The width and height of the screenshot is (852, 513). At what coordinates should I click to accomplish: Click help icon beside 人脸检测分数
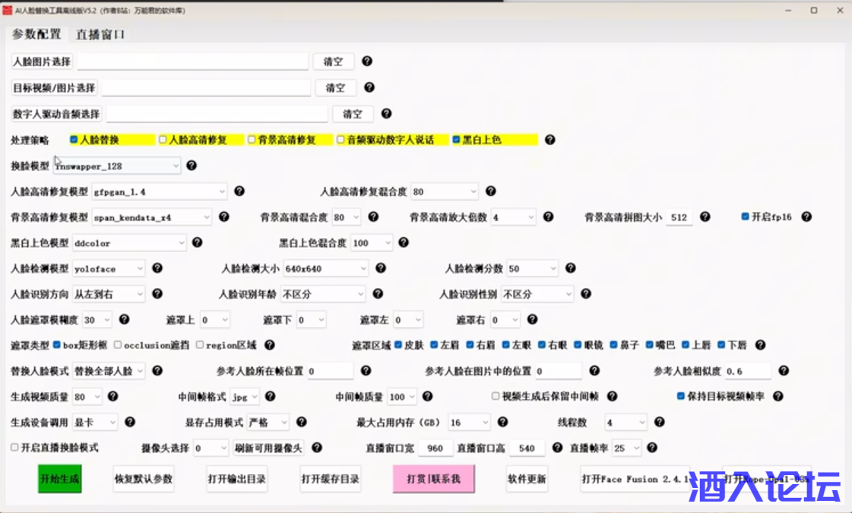(570, 268)
